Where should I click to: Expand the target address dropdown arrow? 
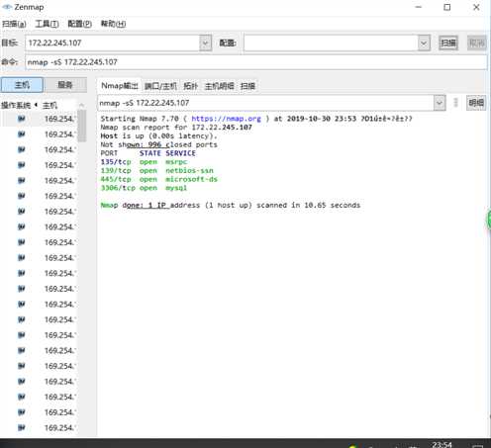[x=206, y=43]
